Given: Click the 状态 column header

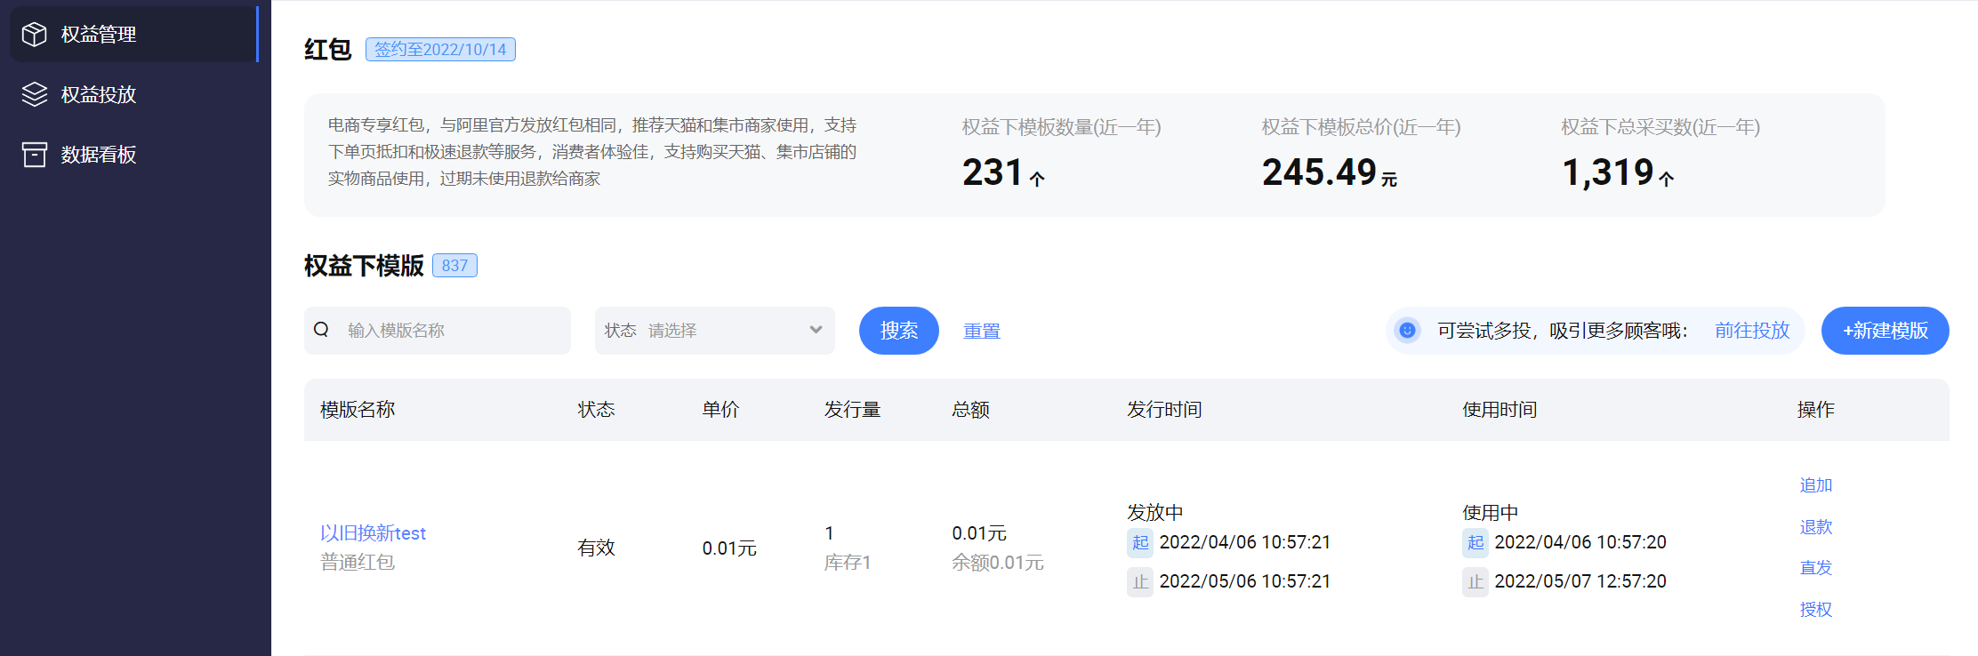Looking at the screenshot, I should point(596,410).
